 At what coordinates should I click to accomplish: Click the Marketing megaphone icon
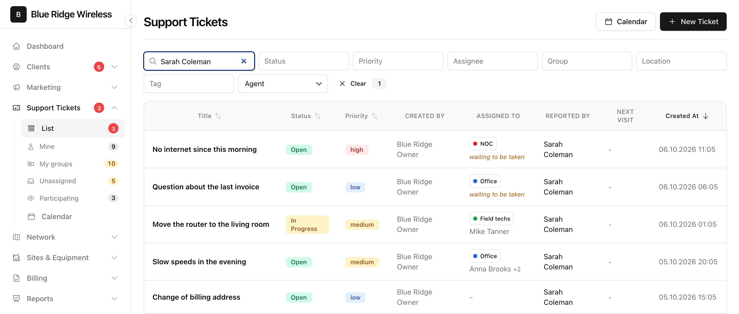point(16,87)
